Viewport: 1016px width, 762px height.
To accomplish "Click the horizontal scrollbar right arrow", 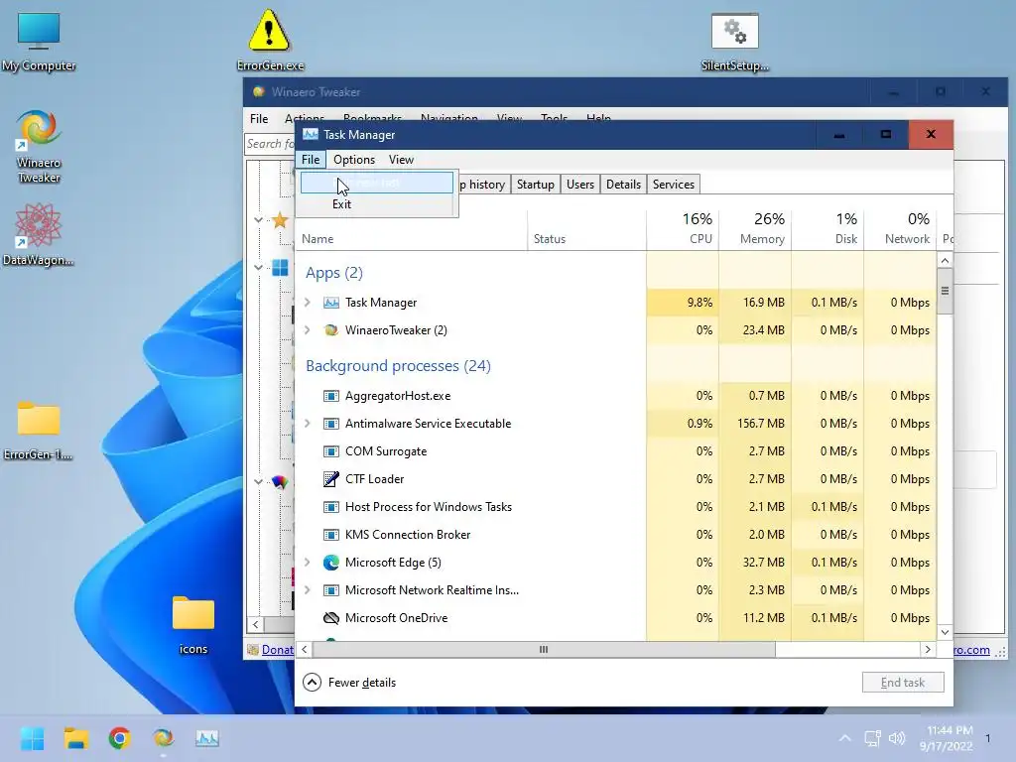I will click(928, 649).
